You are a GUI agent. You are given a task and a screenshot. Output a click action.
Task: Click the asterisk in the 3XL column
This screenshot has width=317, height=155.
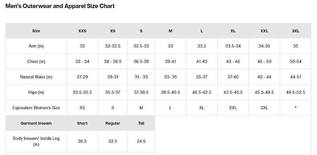point(296,108)
